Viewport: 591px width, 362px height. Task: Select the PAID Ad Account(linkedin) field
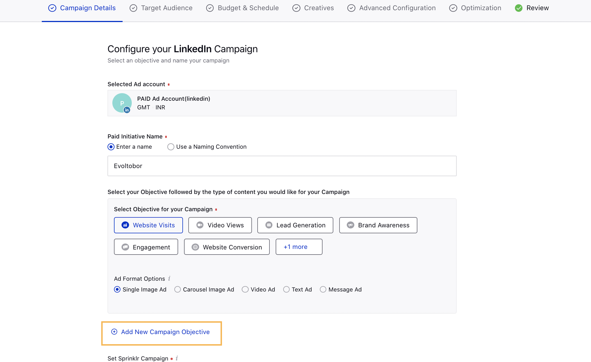(282, 103)
